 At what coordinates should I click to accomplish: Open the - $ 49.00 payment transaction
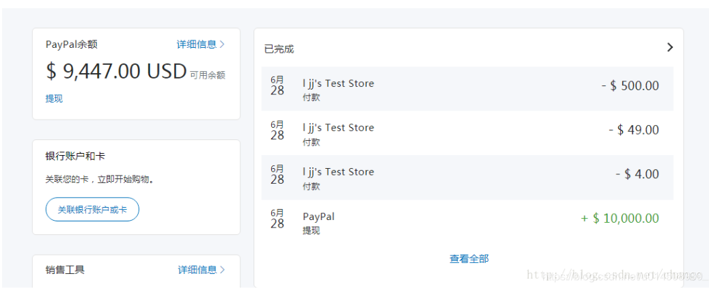click(x=467, y=133)
